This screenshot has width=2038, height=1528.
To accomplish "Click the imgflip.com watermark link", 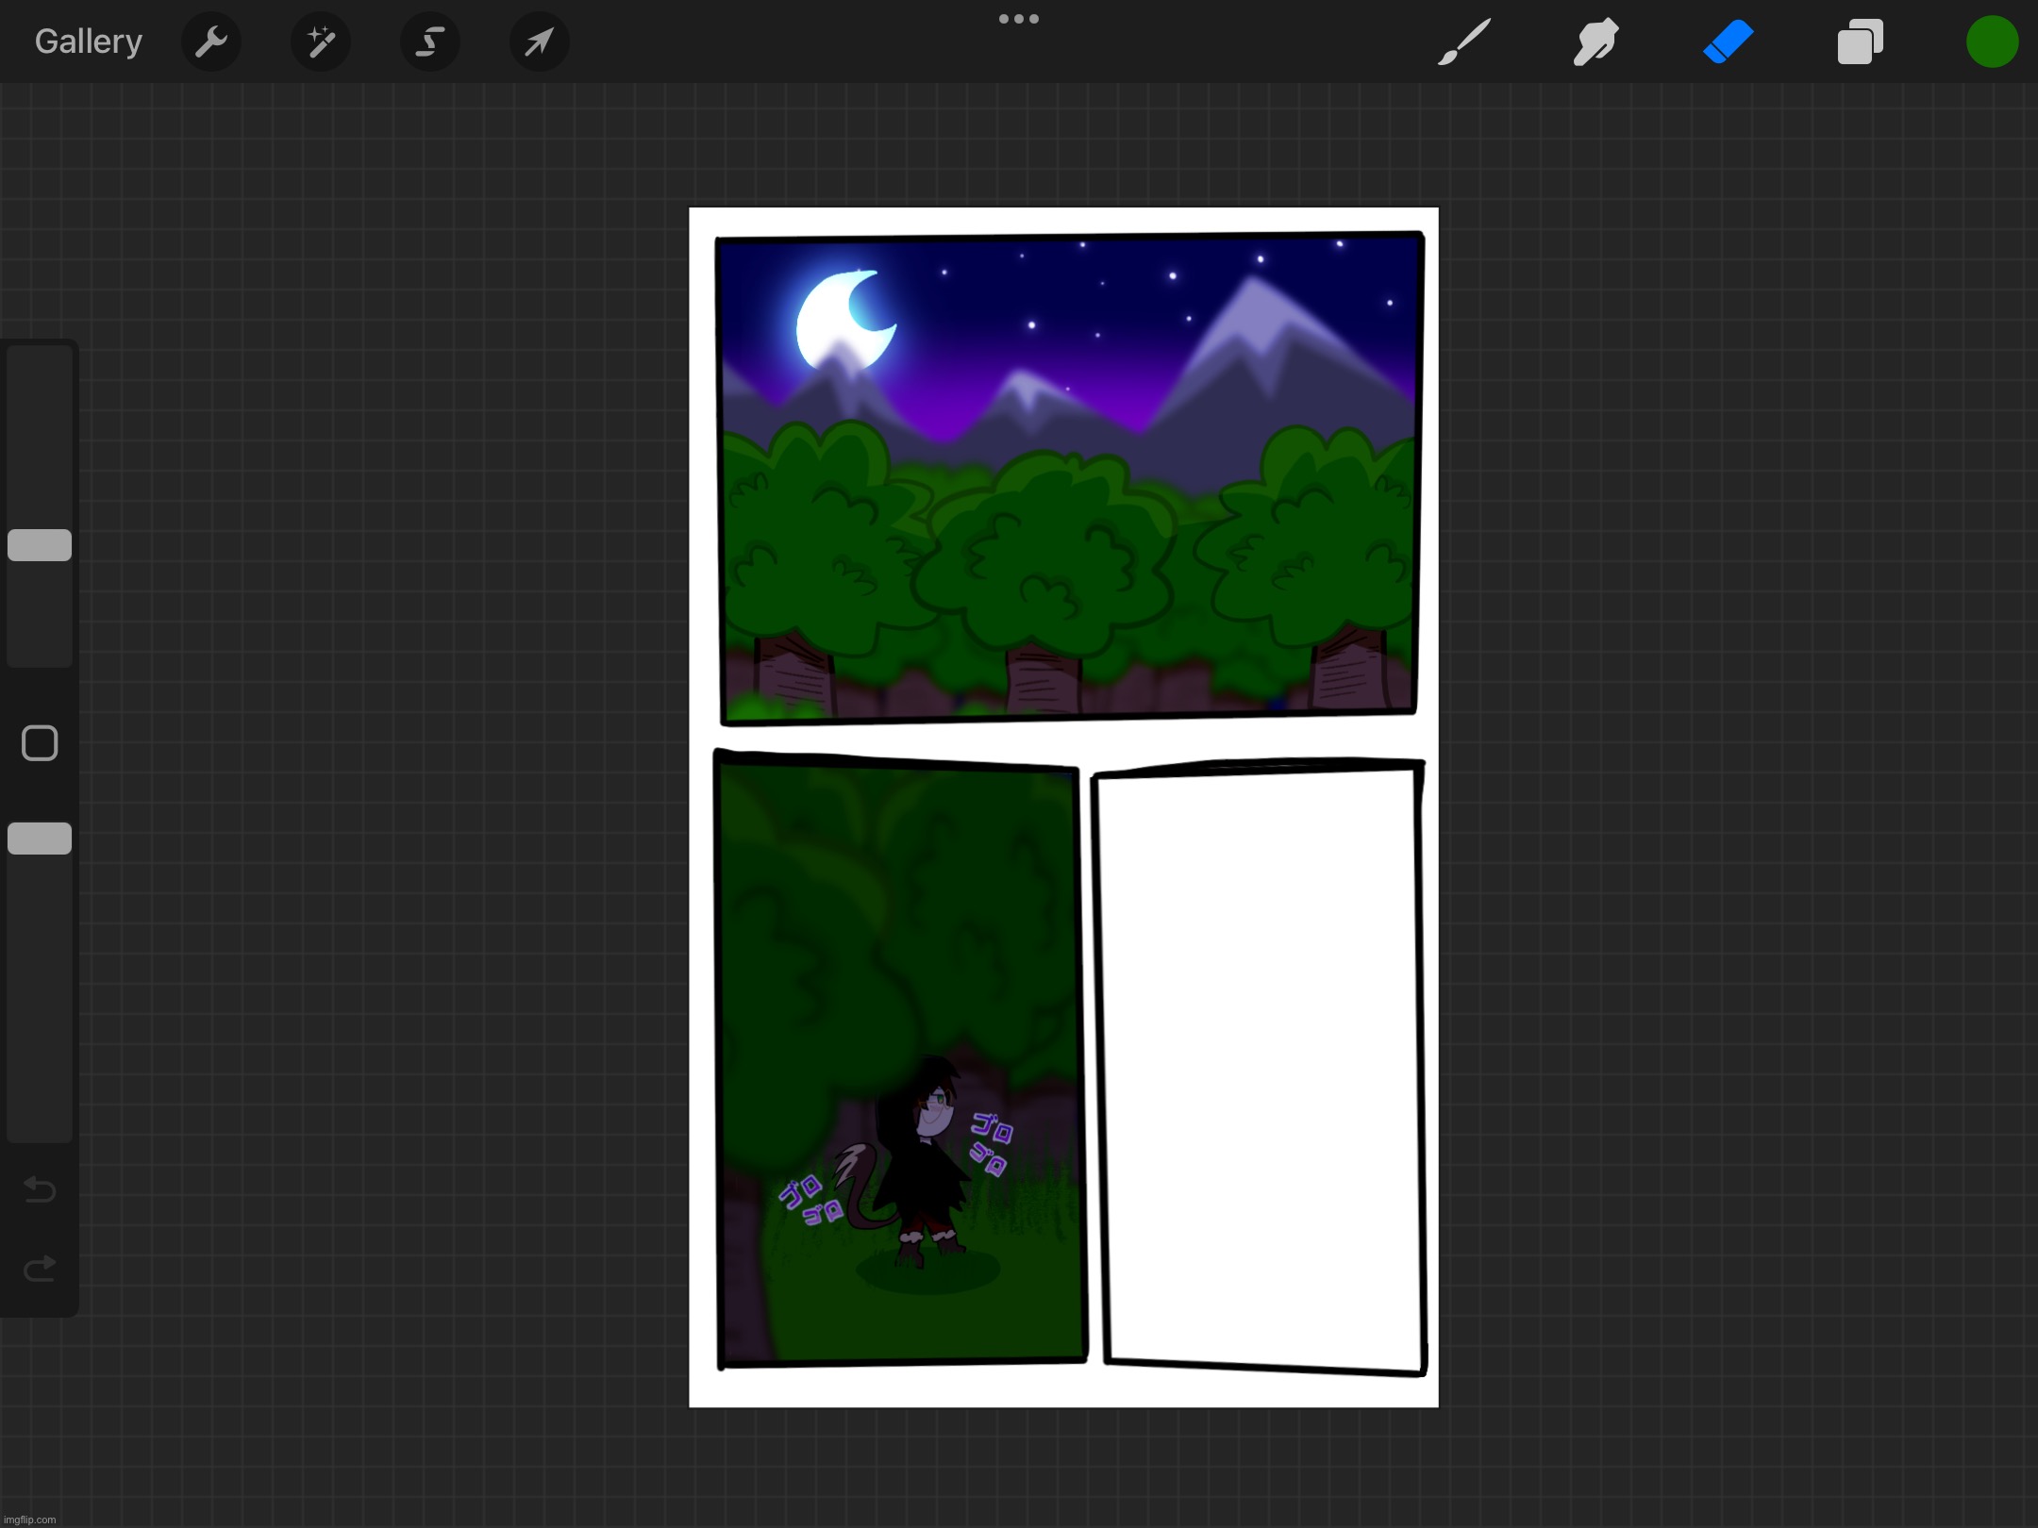I will 30,1520.
